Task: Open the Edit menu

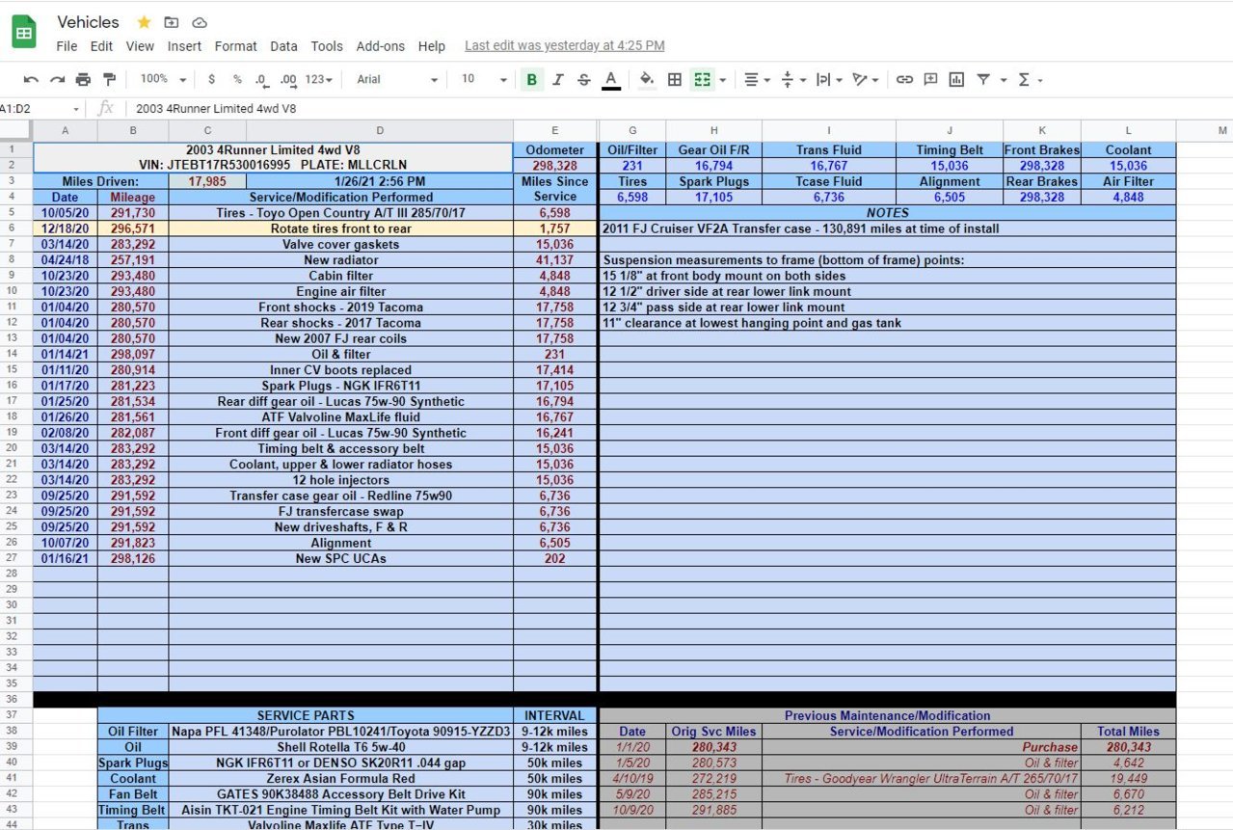Action: pyautogui.click(x=101, y=46)
